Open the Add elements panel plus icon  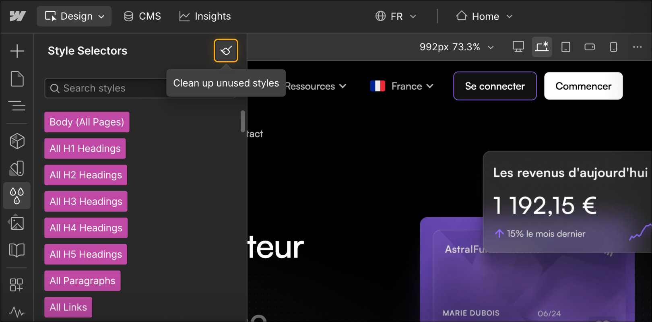coord(17,51)
